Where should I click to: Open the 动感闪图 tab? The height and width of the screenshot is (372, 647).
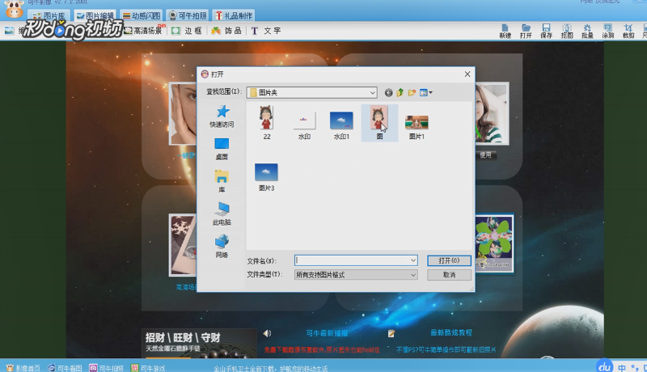[x=142, y=15]
